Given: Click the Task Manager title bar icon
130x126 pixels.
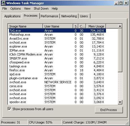Looking at the screenshot, I should click(3, 3).
